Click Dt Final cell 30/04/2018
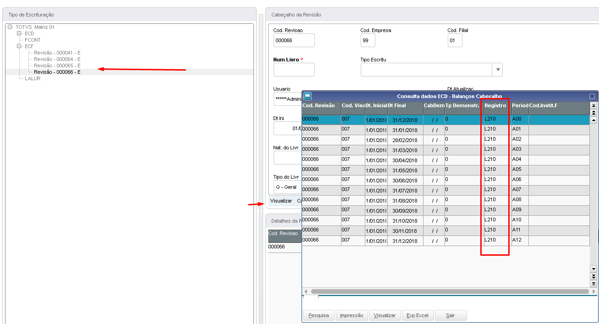 point(405,160)
